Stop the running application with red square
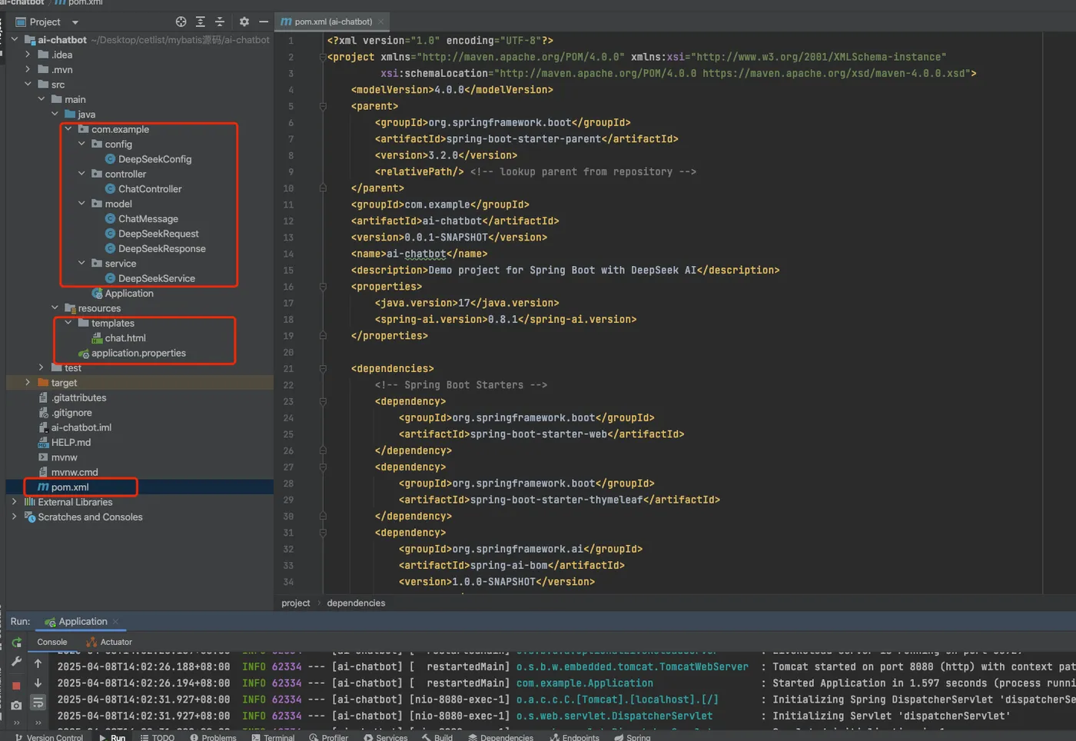Screen dimensions: 1076x741 (16, 685)
